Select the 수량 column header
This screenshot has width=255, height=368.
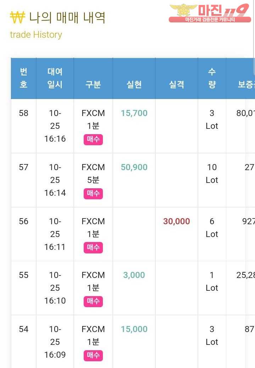point(212,78)
